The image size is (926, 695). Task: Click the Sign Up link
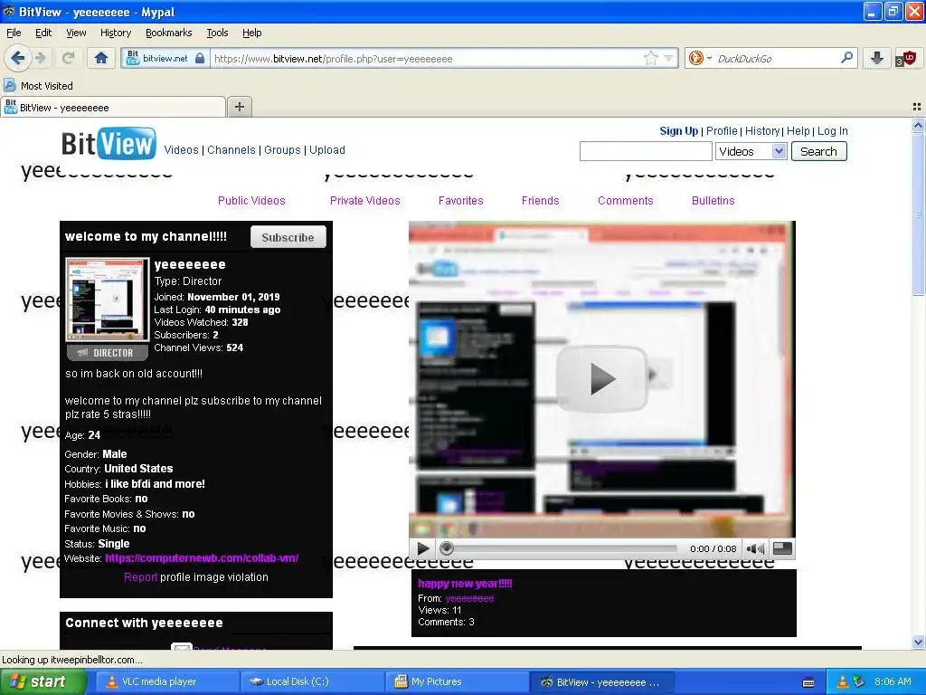click(678, 131)
